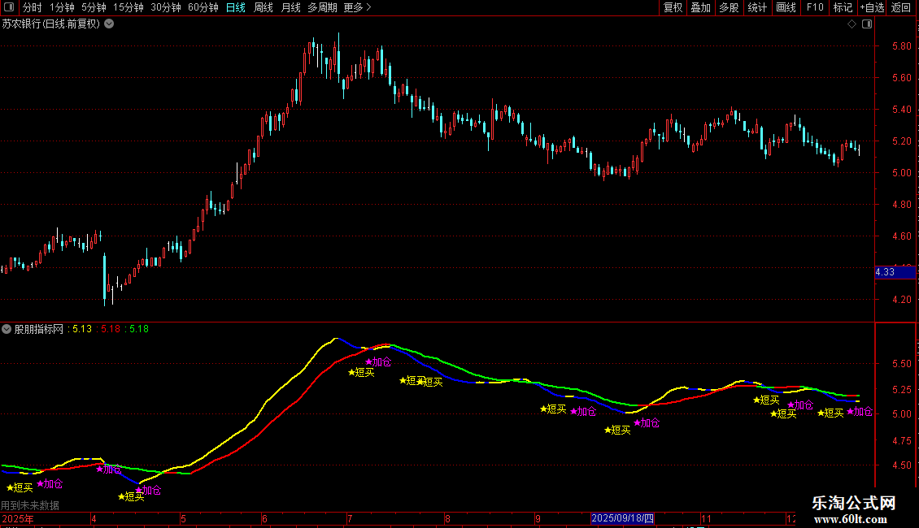Click the 苏农银行(日线.前复权) chart title
This screenshot has width=919, height=528.
tap(51, 24)
